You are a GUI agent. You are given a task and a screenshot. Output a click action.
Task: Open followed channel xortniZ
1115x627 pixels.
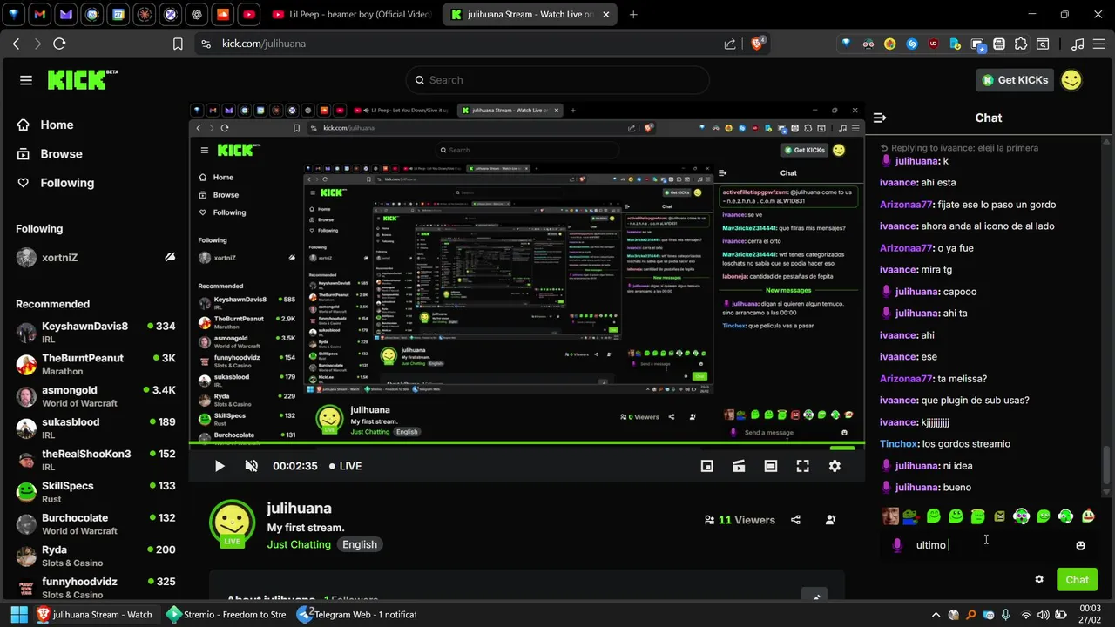click(x=96, y=258)
